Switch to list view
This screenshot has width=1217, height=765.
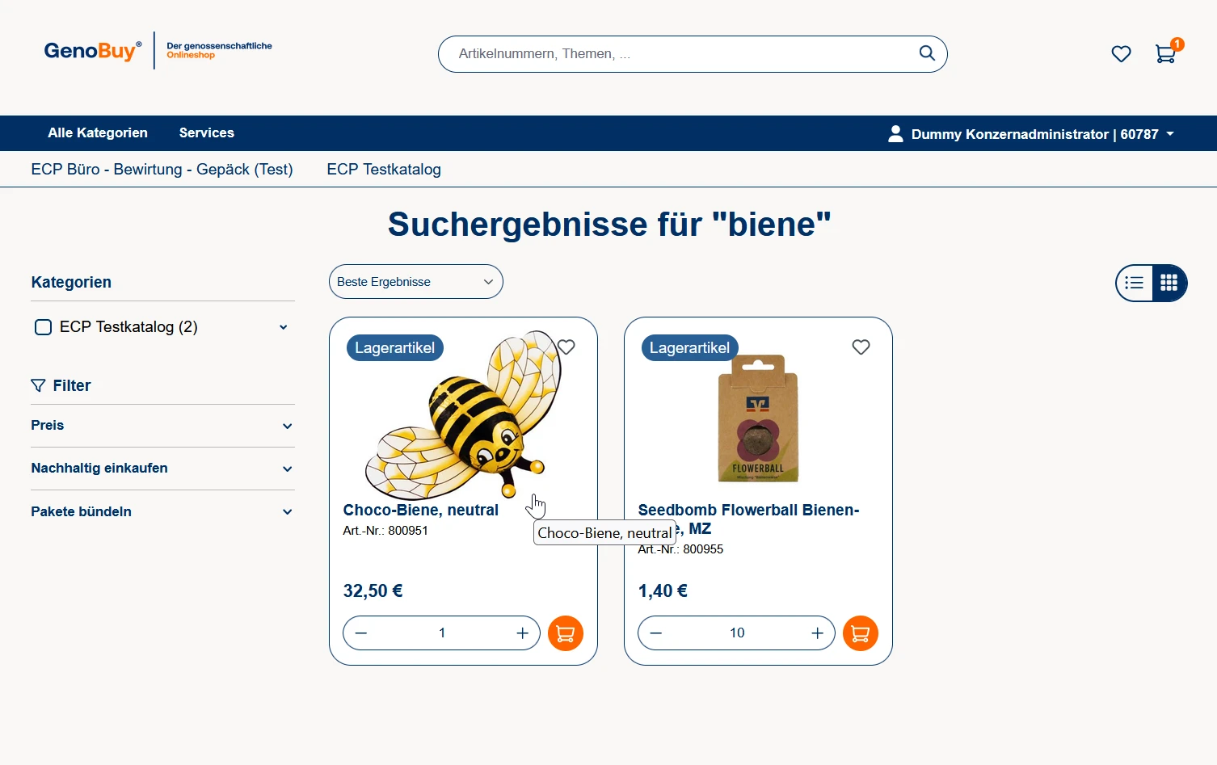click(1135, 283)
